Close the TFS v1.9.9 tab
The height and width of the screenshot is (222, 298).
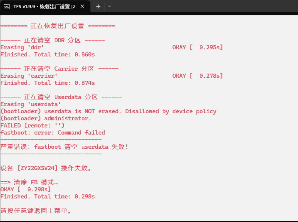82,6
